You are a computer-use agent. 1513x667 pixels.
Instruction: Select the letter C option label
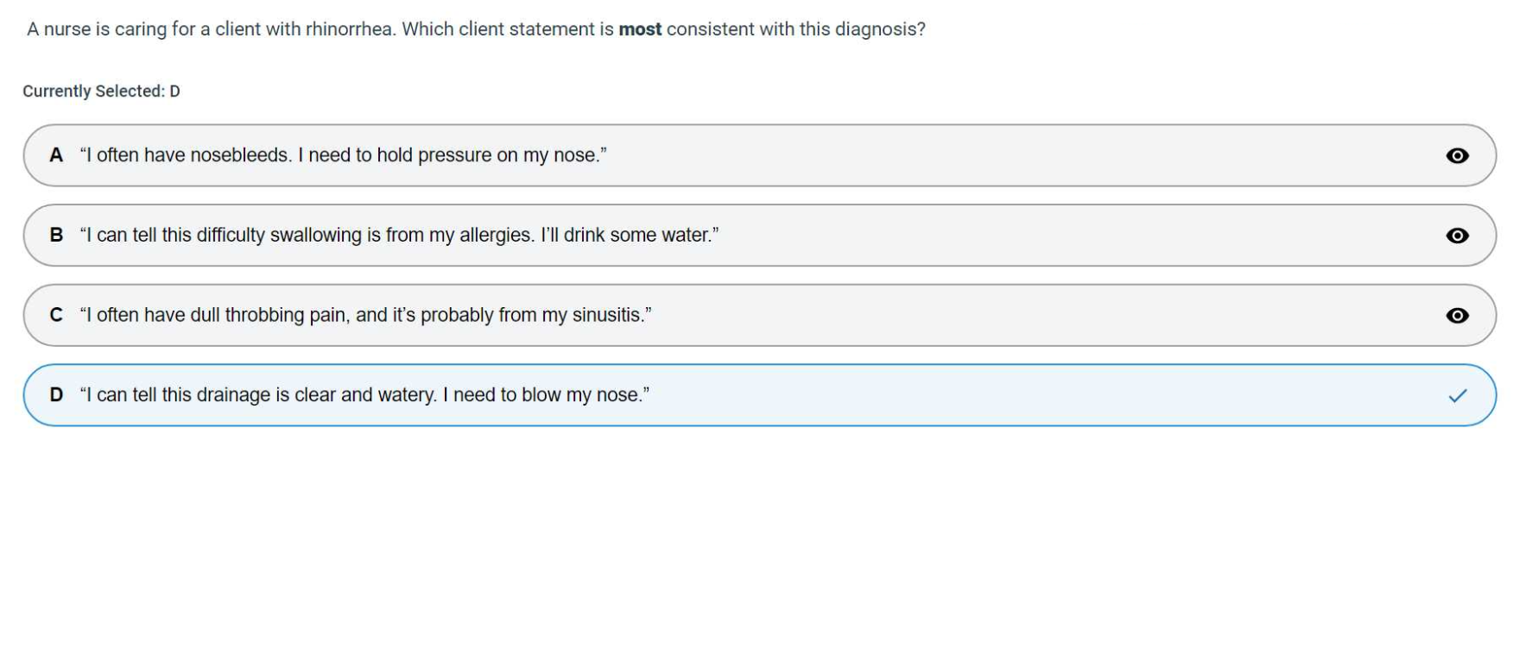tap(56, 315)
